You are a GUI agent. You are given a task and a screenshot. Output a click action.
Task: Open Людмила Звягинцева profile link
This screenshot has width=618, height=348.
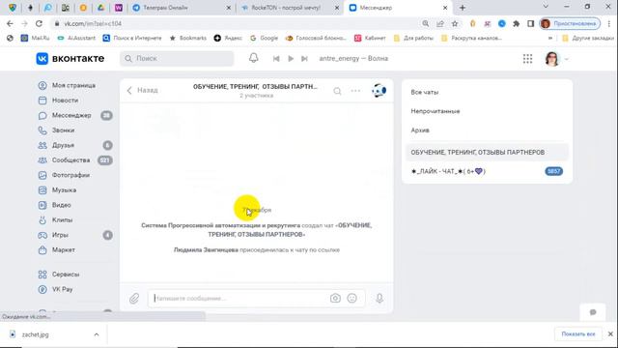click(x=206, y=250)
